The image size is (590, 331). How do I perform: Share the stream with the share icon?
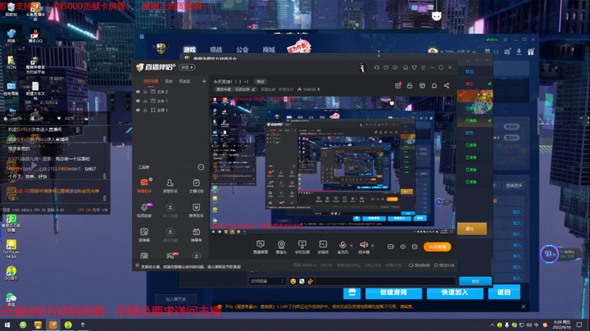(x=447, y=86)
